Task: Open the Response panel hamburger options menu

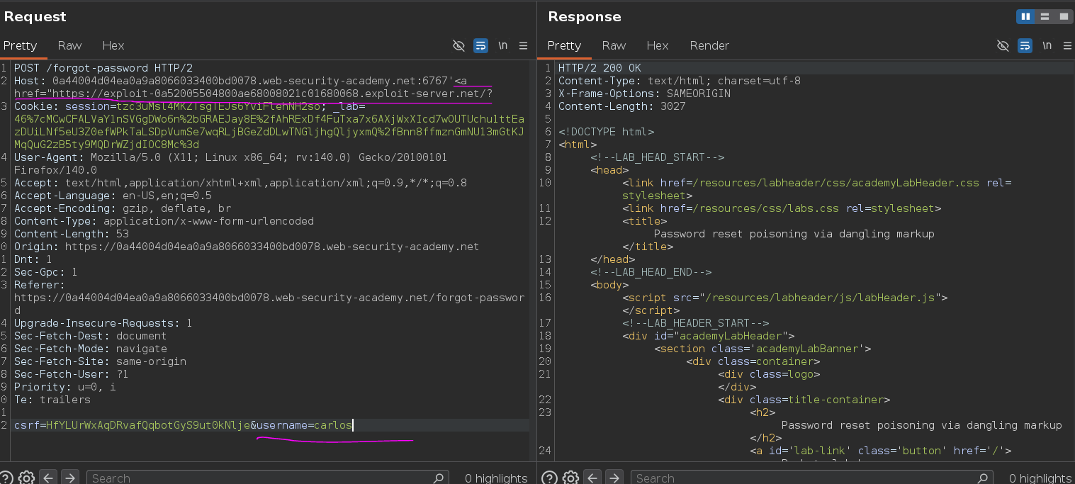Action: [1067, 45]
